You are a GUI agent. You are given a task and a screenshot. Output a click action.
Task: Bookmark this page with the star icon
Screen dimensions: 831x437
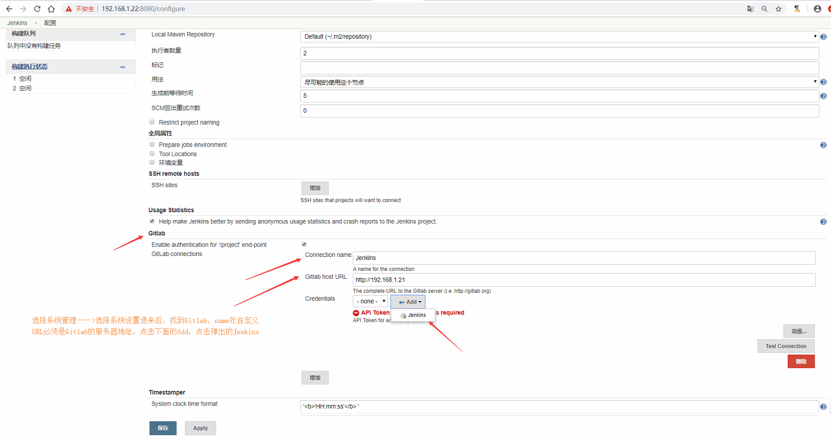tap(778, 9)
